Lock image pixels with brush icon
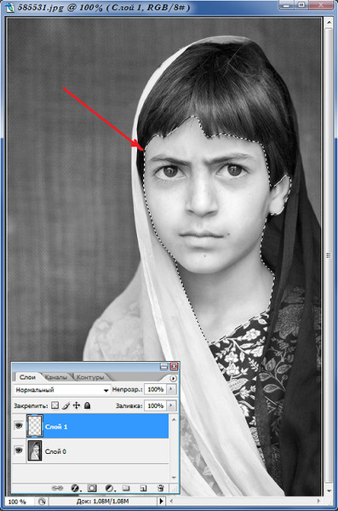This screenshot has width=338, height=511. pos(66,405)
